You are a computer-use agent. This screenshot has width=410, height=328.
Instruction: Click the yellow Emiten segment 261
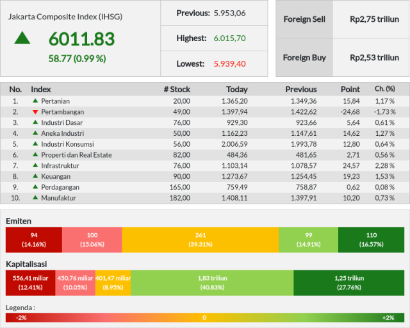click(201, 240)
